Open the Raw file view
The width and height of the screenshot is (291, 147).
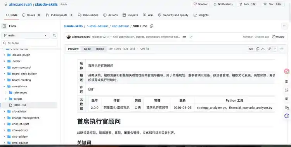coord(251,49)
